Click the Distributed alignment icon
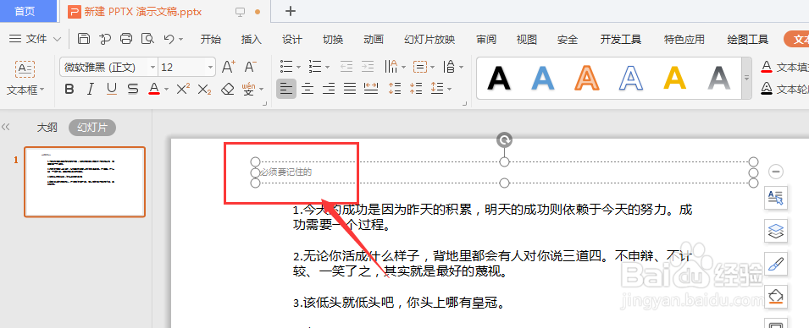 coord(371,89)
